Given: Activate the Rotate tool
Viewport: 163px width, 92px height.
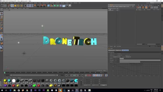Looking at the screenshot, I should pos(18,6).
